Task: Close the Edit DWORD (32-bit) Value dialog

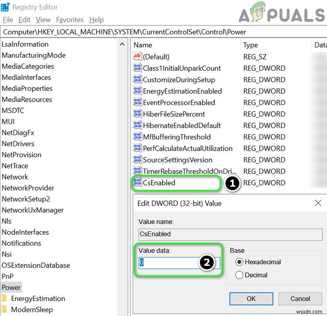Action: [x=318, y=203]
